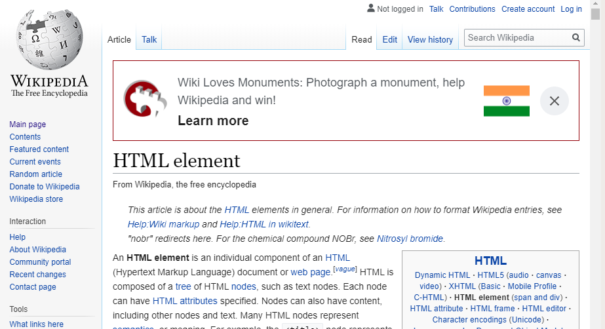The width and height of the screenshot is (605, 329).
Task: Click Character encodings in infobox
Action: (469, 320)
